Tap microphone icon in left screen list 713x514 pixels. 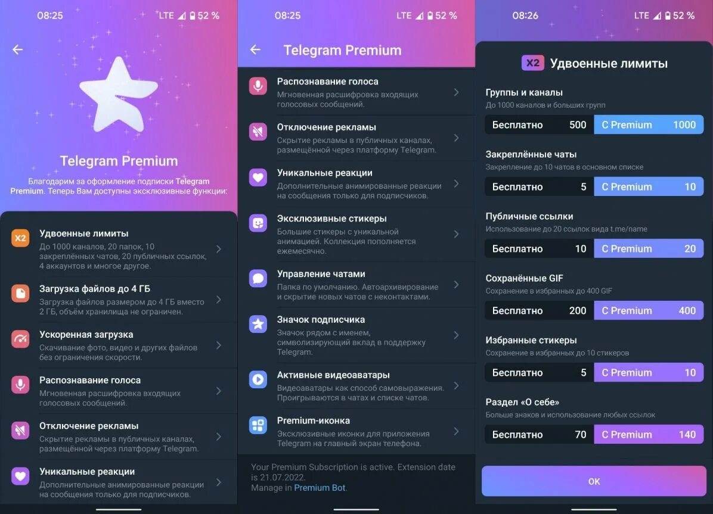click(x=20, y=385)
